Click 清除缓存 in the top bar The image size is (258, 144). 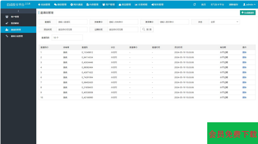click(x=233, y=5)
